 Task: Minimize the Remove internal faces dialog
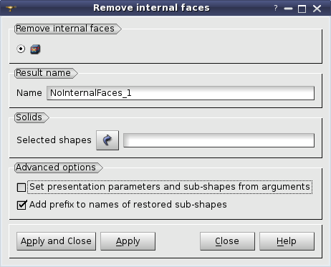[x=288, y=9]
